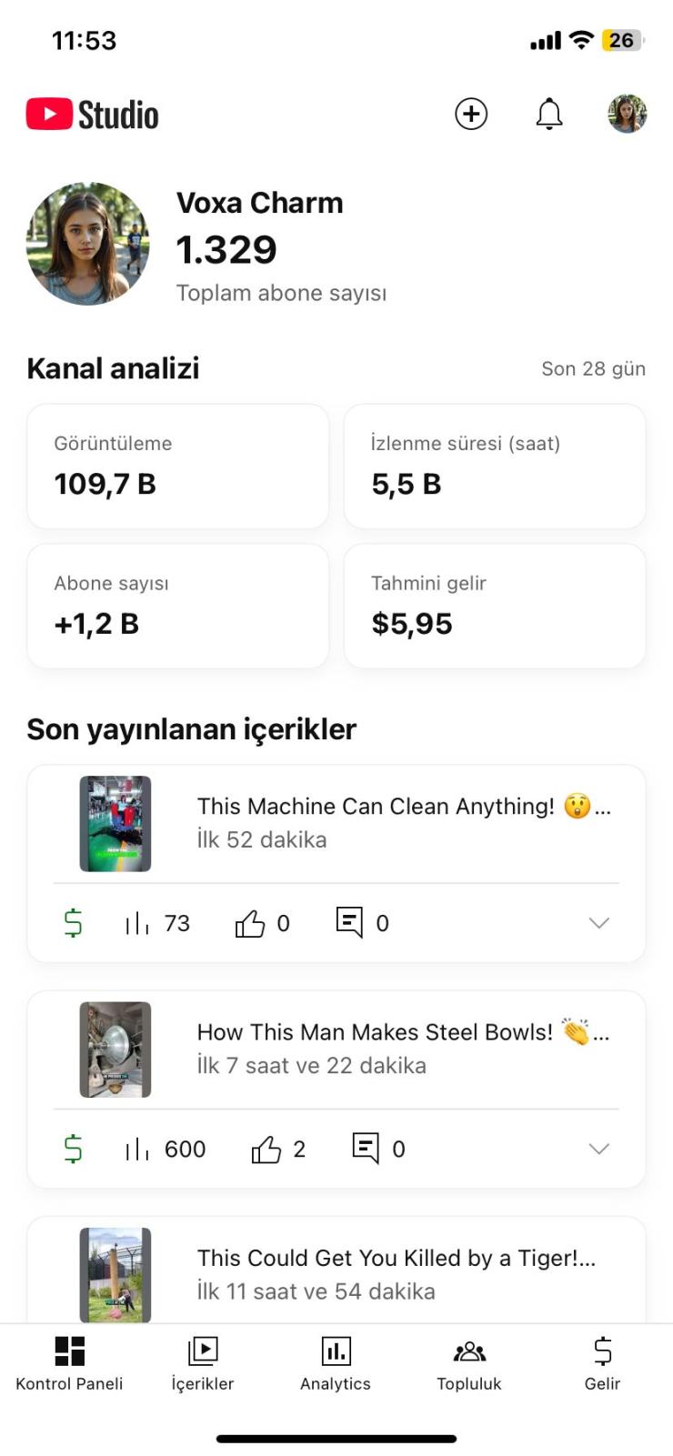This screenshot has width=673, height=1456.
Task: Expand the Steel Bowls video card chevron
Action: pos(598,1150)
